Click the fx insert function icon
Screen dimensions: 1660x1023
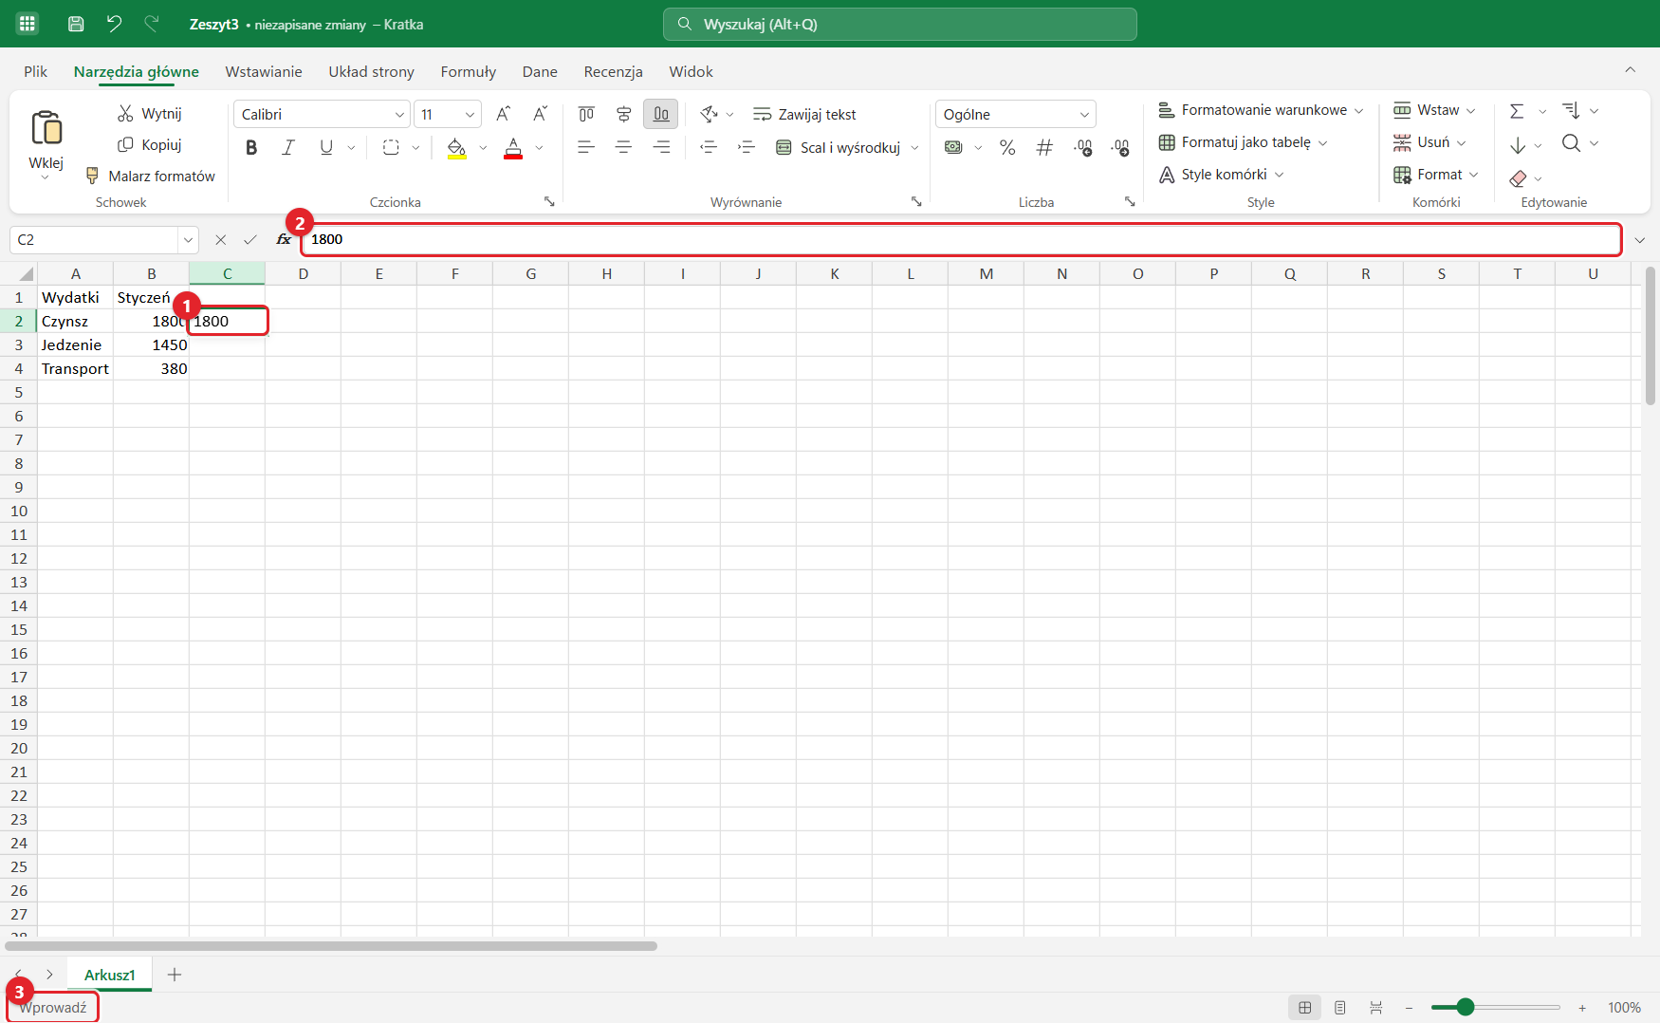pos(284,240)
